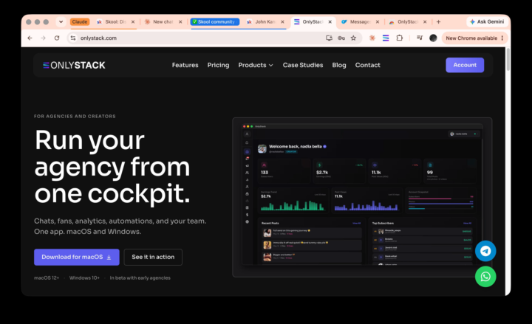Open the Chrome profile avatar
532x324 pixels.
[433, 38]
